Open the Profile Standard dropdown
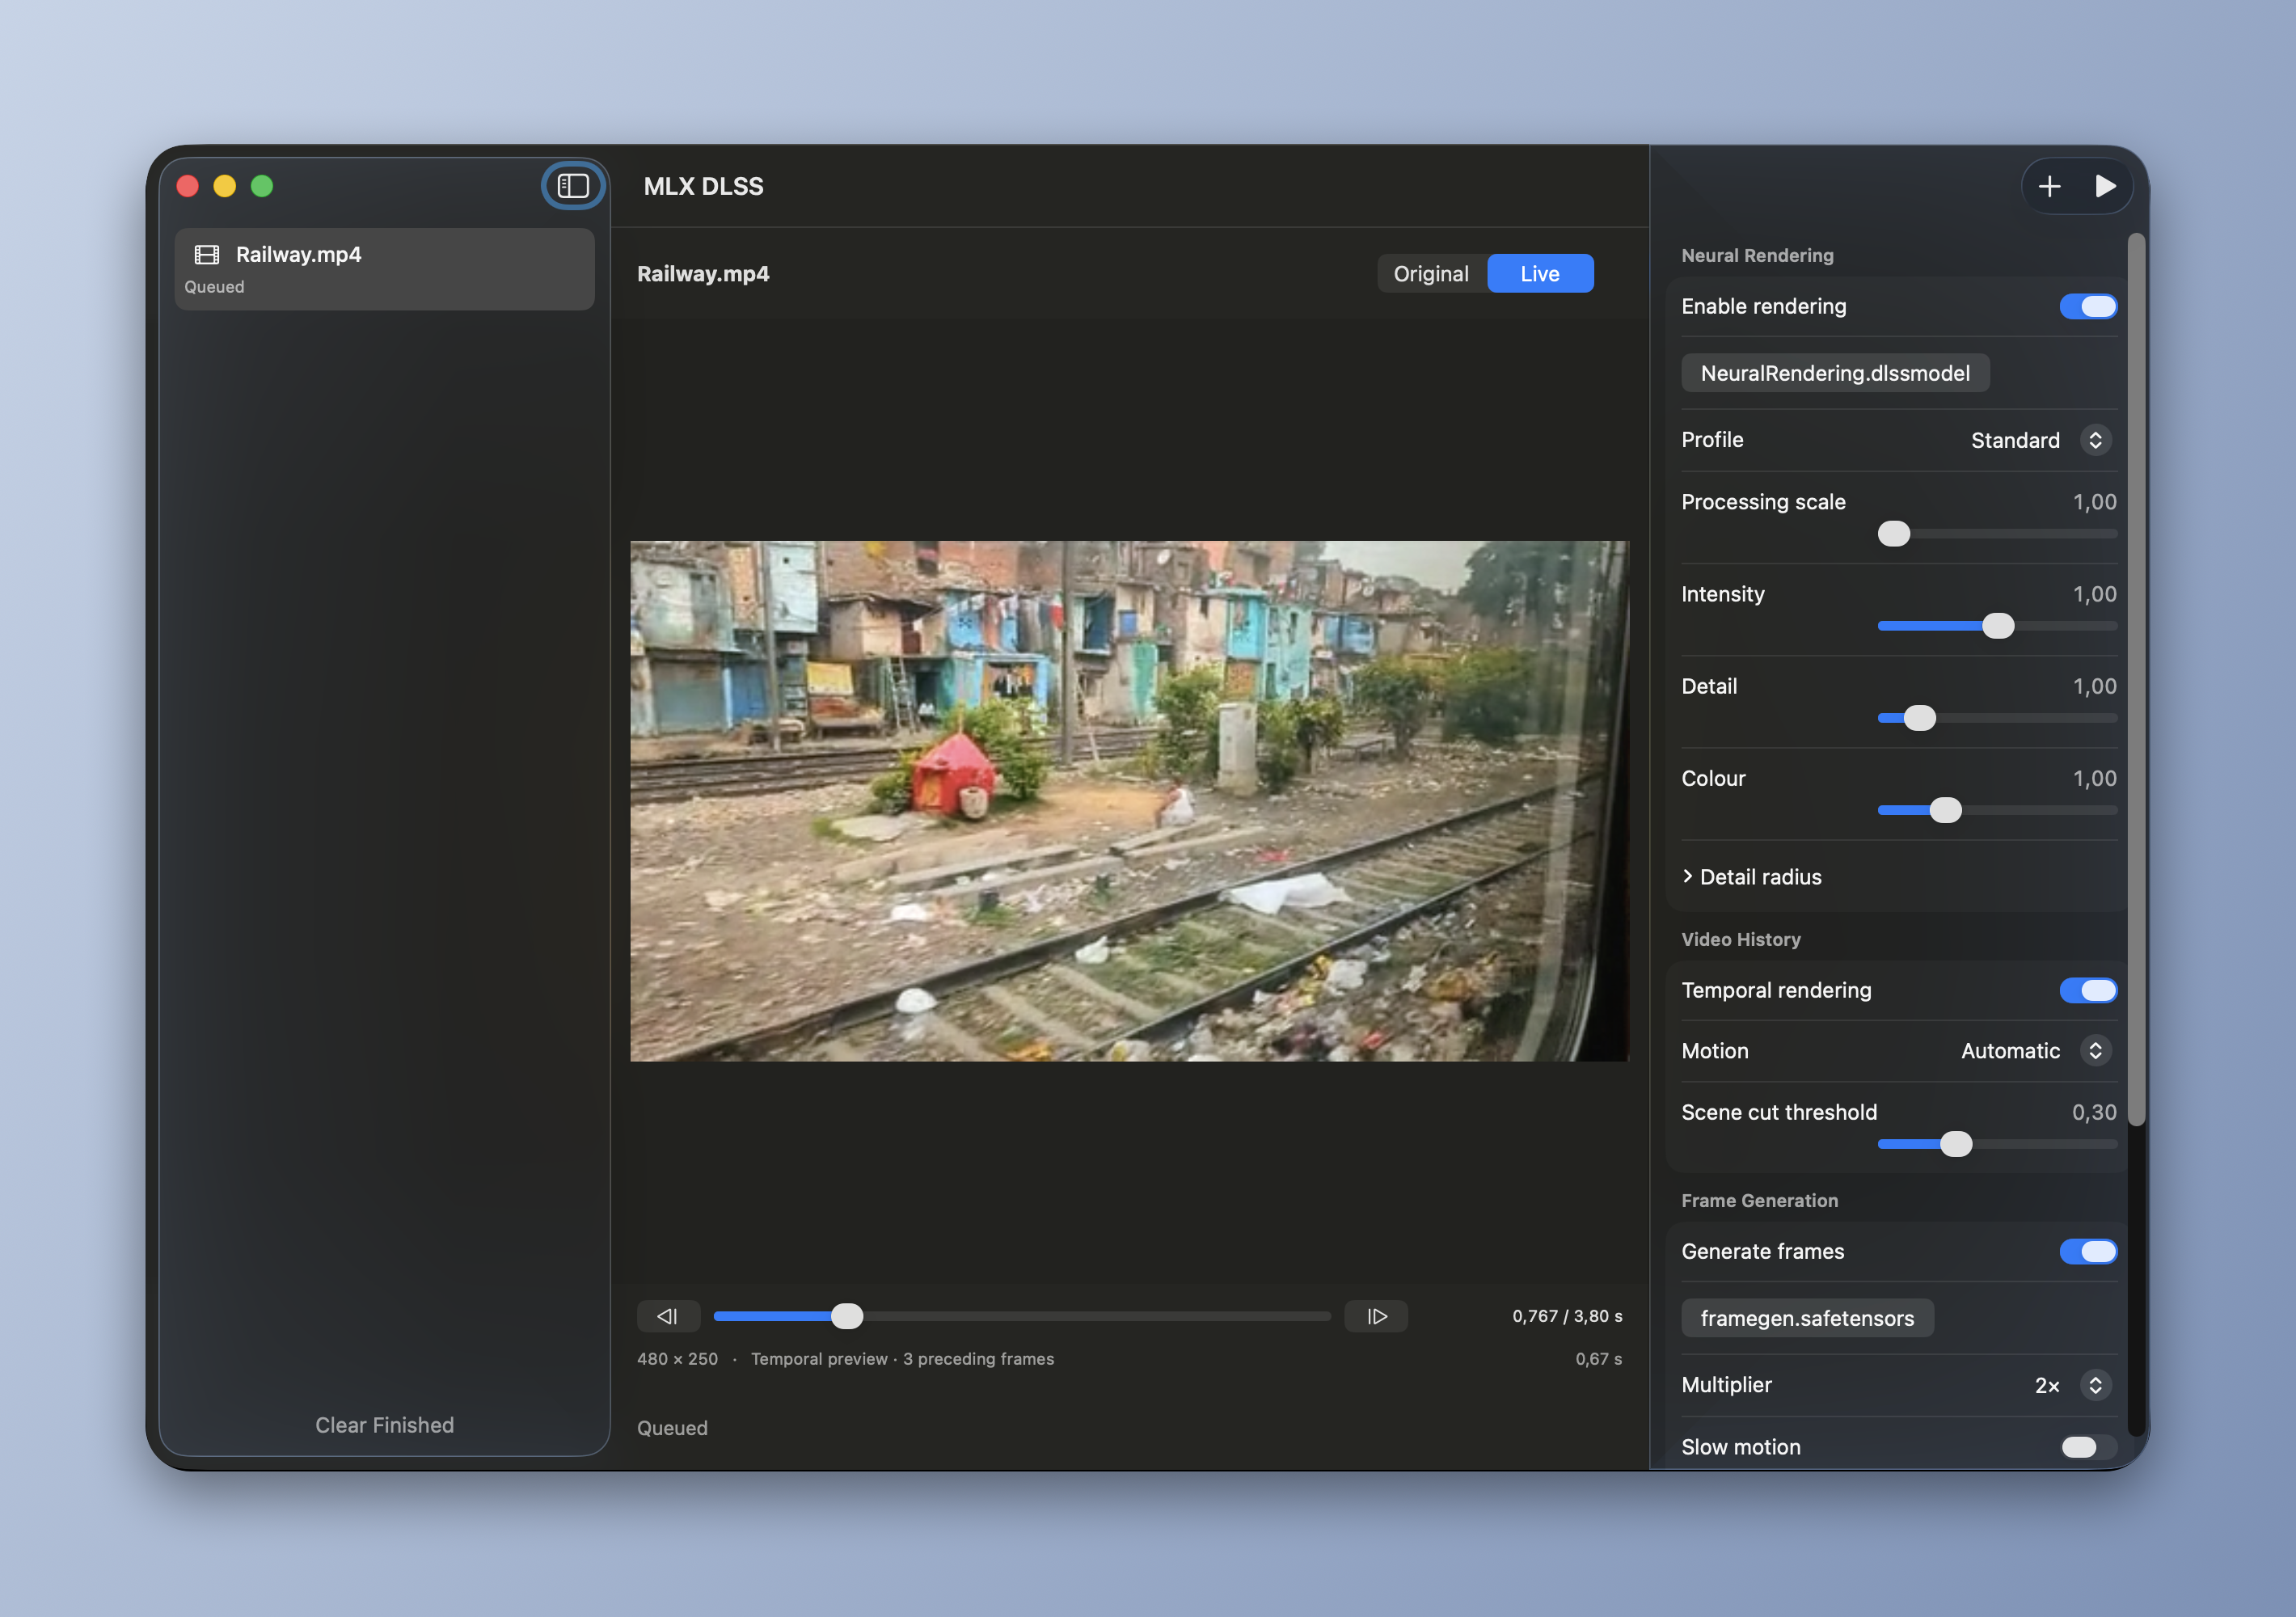Image resolution: width=2296 pixels, height=1617 pixels. pos(2041,440)
